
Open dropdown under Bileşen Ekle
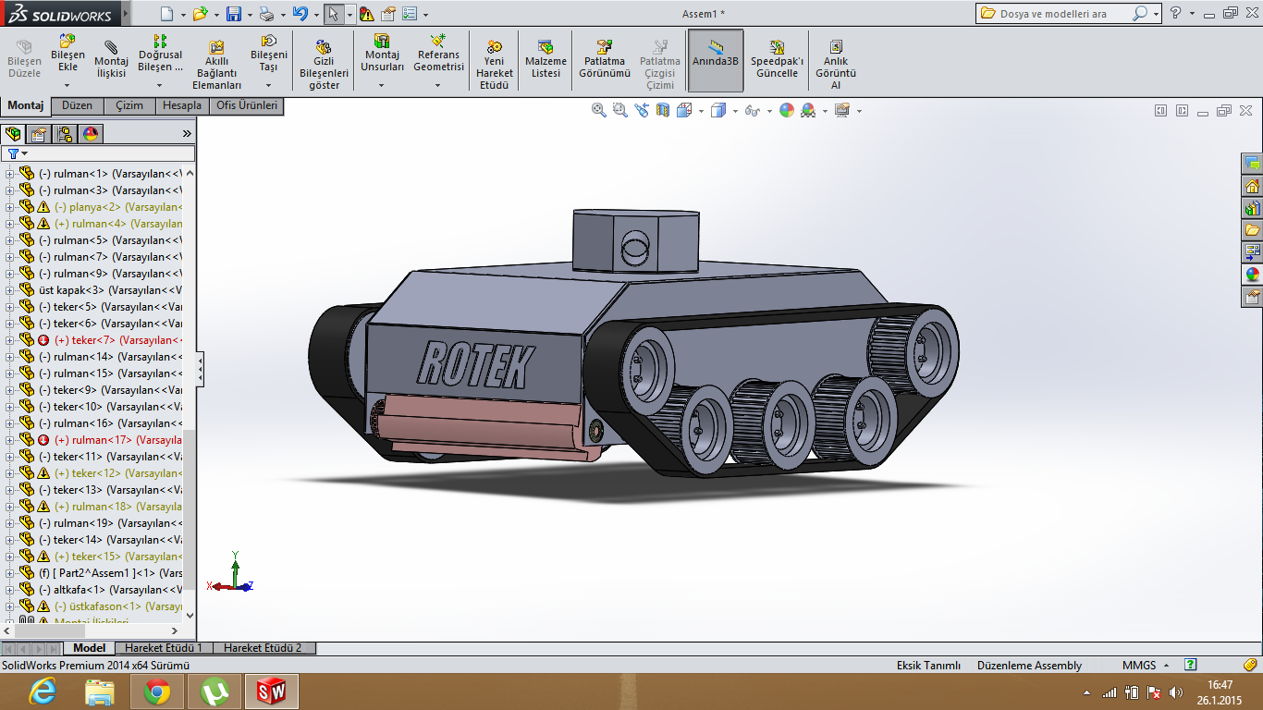[67, 85]
